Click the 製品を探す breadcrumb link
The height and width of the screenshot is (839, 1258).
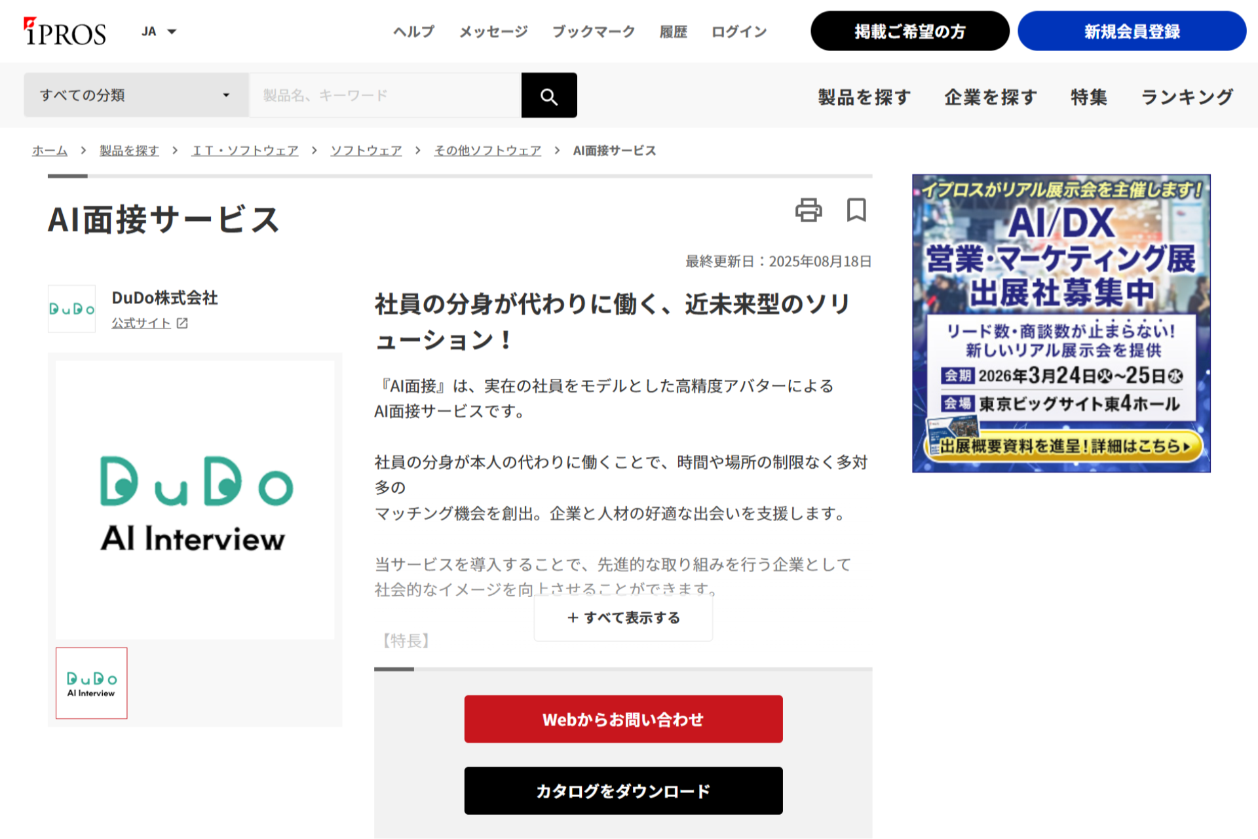[129, 151]
